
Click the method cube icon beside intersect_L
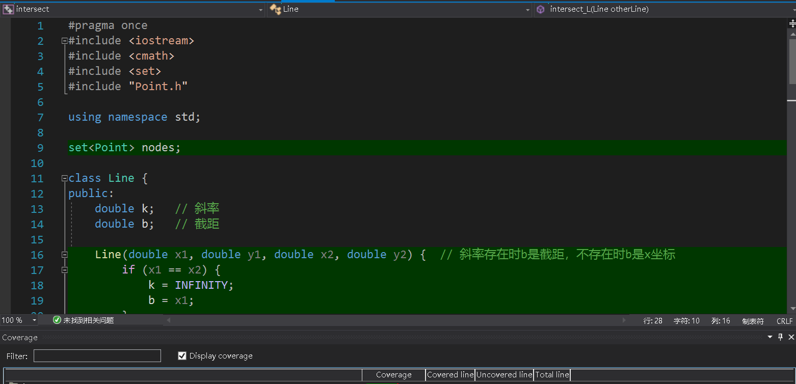tap(541, 9)
